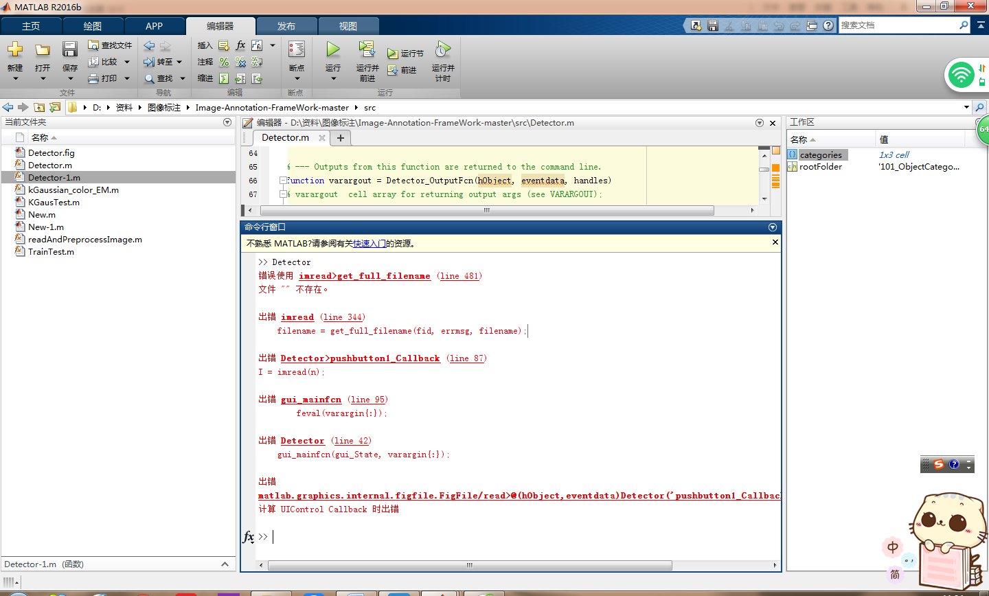
Task: Click the 快速入门 getting started link
Action: (370, 243)
